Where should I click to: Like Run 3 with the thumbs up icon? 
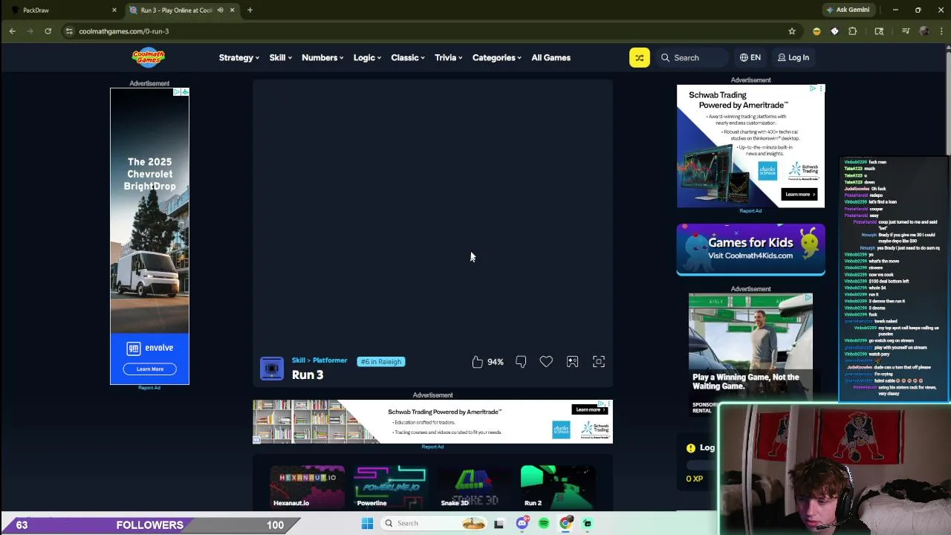click(x=477, y=362)
